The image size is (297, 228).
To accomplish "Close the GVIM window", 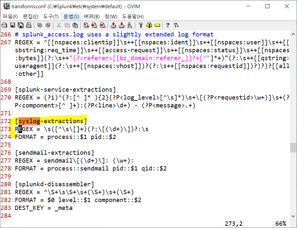I will pyautogui.click(x=287, y=6).
